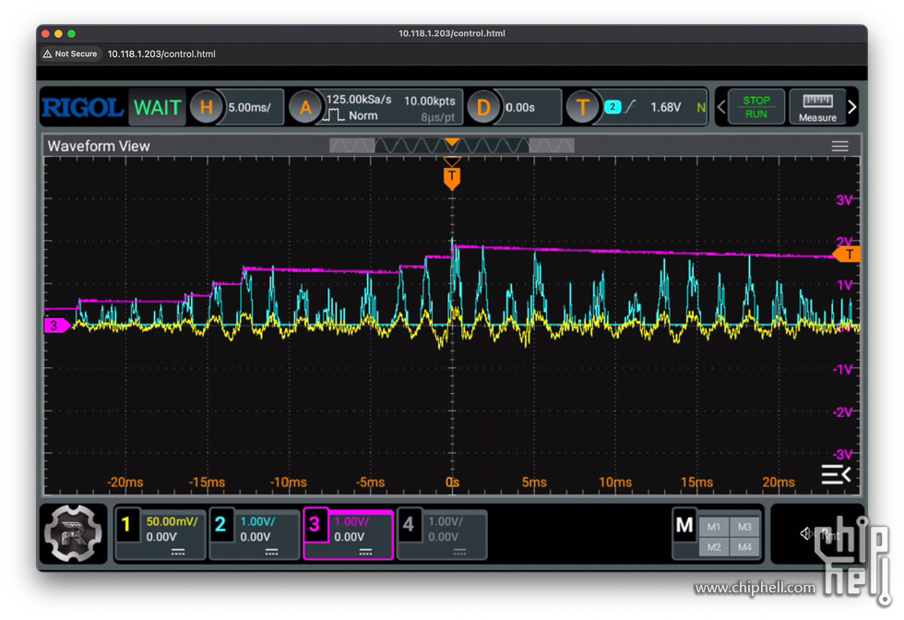Click the WAIT status indicator
Screen dimensions: 904x620
click(x=157, y=107)
